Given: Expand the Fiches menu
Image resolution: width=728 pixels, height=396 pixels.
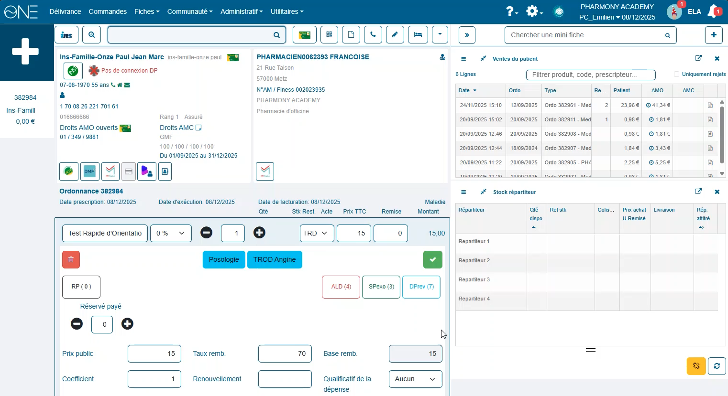Looking at the screenshot, I should pyautogui.click(x=147, y=11).
